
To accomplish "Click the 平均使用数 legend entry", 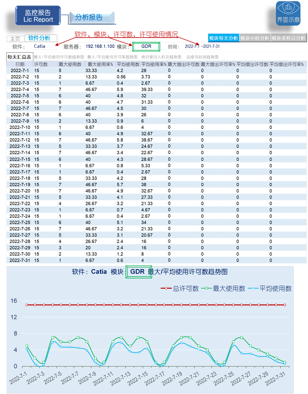I will pos(270,288).
